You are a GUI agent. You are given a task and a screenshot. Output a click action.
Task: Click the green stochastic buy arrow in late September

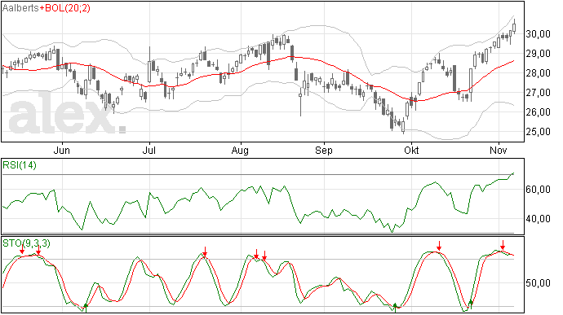coord(395,308)
